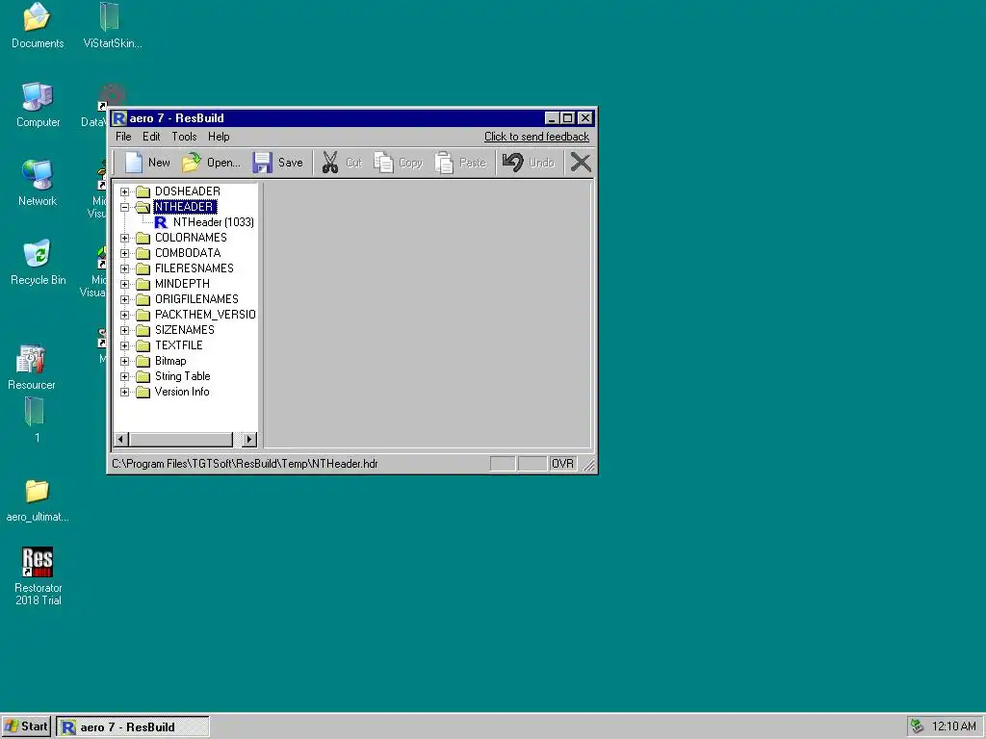The image size is (986, 739).
Task: Click the Save floppy toolbar button
Action: click(278, 163)
